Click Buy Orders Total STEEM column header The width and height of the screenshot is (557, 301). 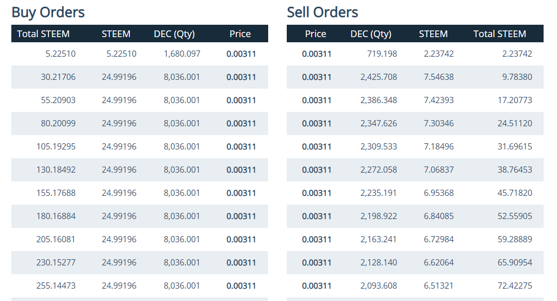point(43,34)
